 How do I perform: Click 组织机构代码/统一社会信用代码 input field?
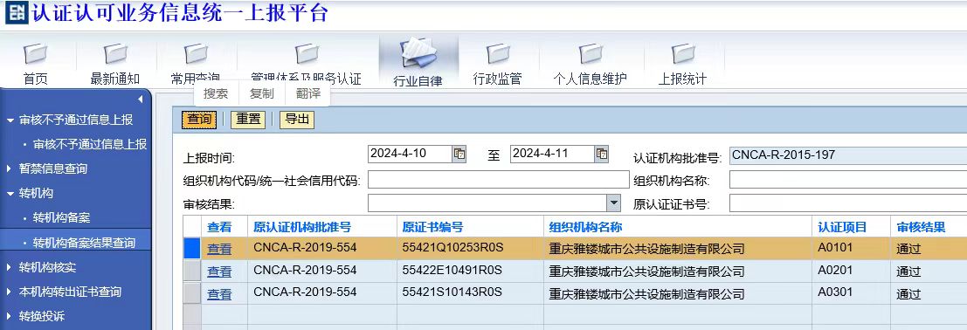coord(498,180)
